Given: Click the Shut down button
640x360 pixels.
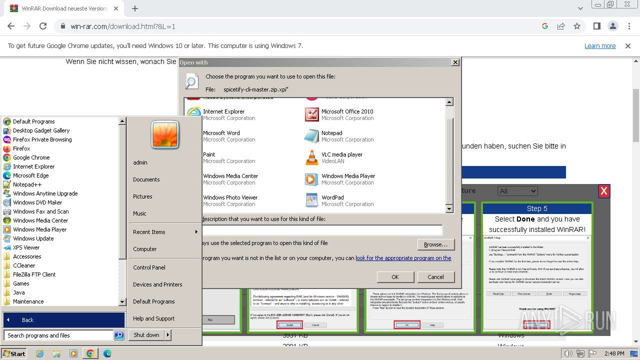Looking at the screenshot, I should [146, 335].
